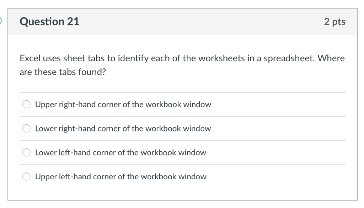This screenshot has width=364, height=208.
Task: Click the question text about sheet tabs
Action: (182, 65)
